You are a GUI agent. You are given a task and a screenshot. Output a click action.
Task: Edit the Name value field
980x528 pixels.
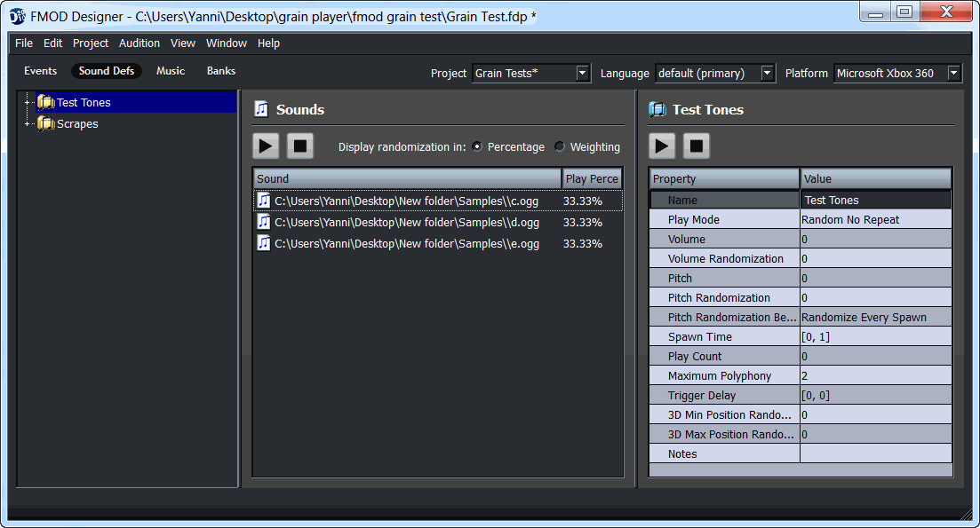tap(876, 200)
